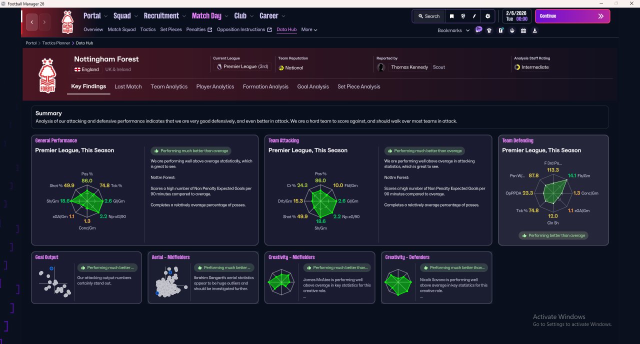Switch to Key Findings tab
640x344 pixels.
click(88, 86)
